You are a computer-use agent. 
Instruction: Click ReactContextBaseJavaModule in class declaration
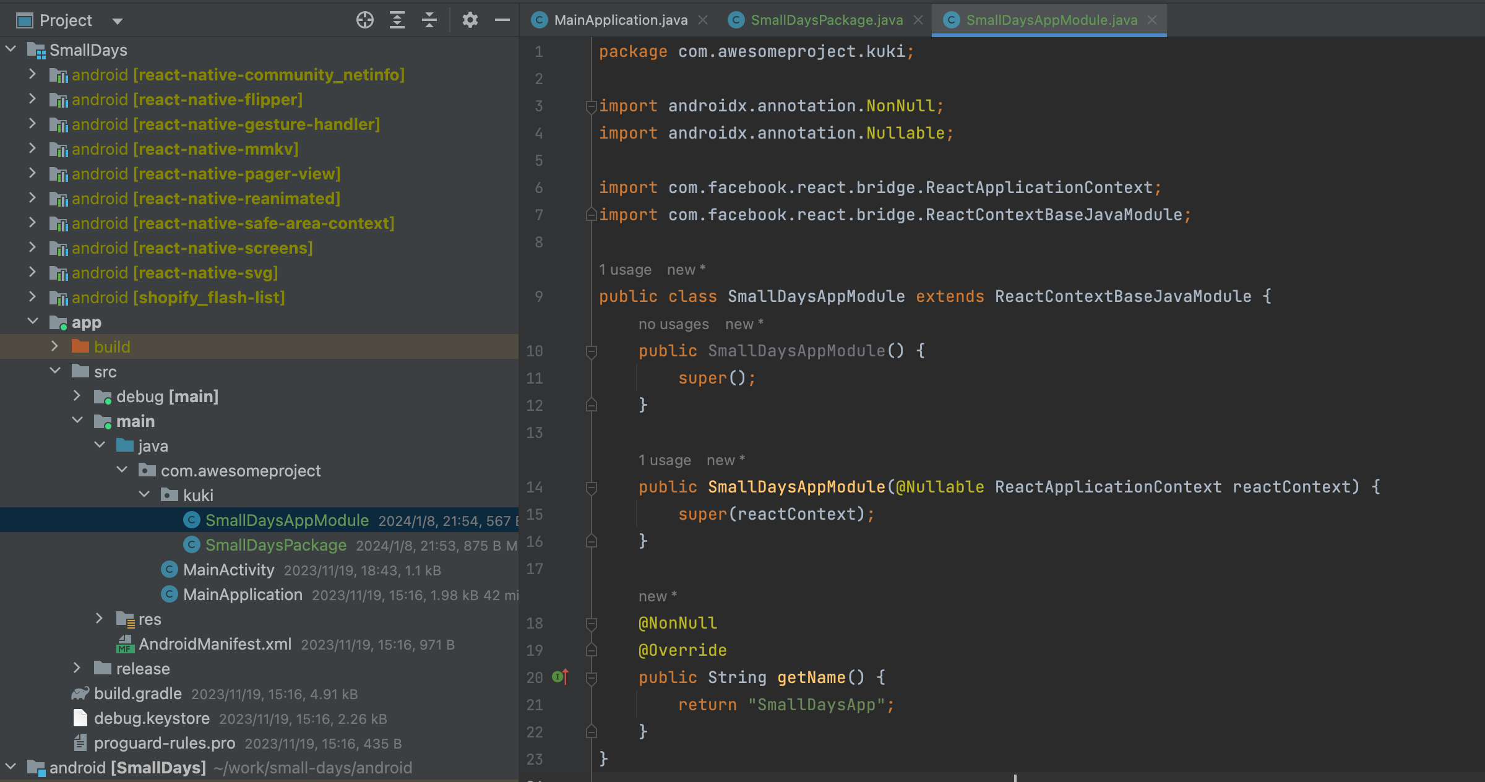point(1123,296)
